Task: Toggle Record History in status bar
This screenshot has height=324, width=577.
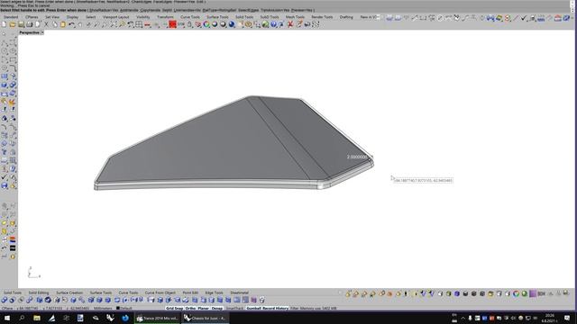Action: click(x=275, y=308)
